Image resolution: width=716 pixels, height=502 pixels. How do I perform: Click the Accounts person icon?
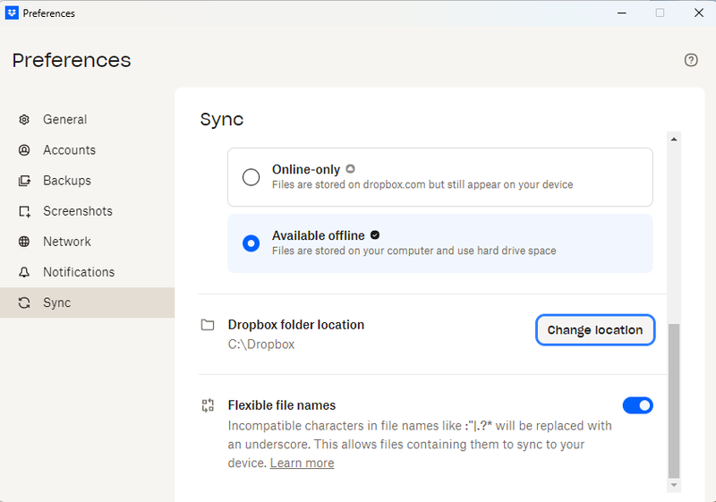point(24,150)
